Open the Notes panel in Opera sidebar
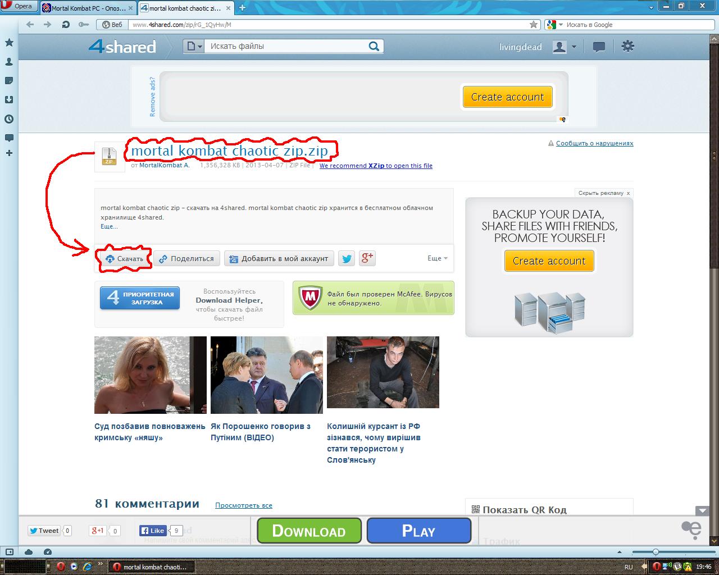This screenshot has height=575, width=719. [9, 81]
